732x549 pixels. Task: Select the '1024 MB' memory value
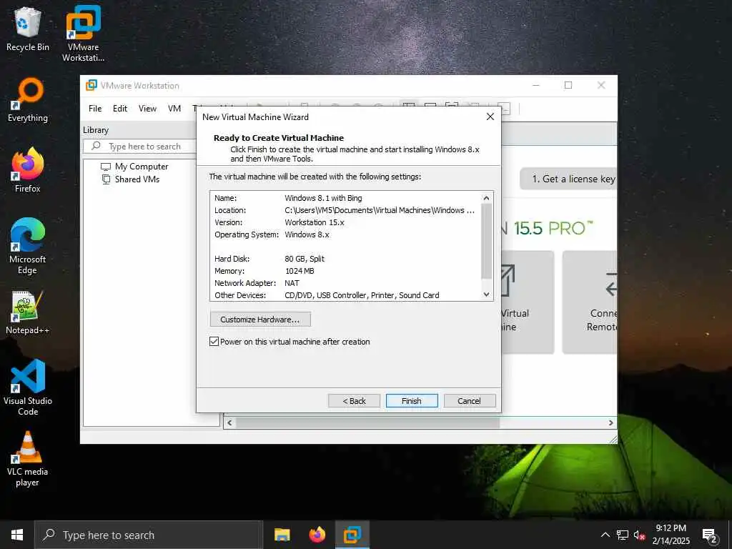300,271
